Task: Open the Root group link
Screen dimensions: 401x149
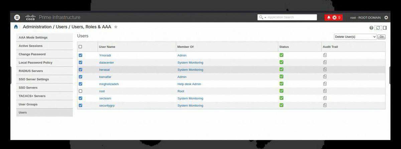Action: [x=181, y=91]
